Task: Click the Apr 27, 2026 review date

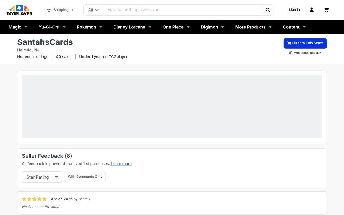Action: click(62, 199)
